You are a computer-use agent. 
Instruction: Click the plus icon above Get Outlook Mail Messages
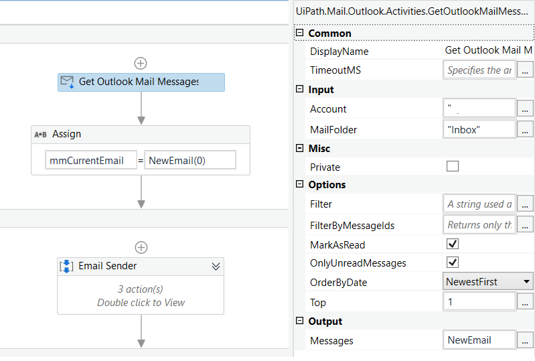pyautogui.click(x=141, y=63)
